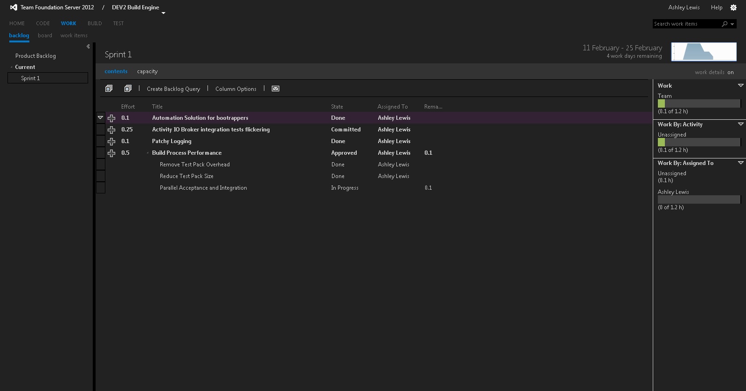Open project dropdown next to DEV2 Build Engine
The height and width of the screenshot is (391, 746).
[x=163, y=13]
